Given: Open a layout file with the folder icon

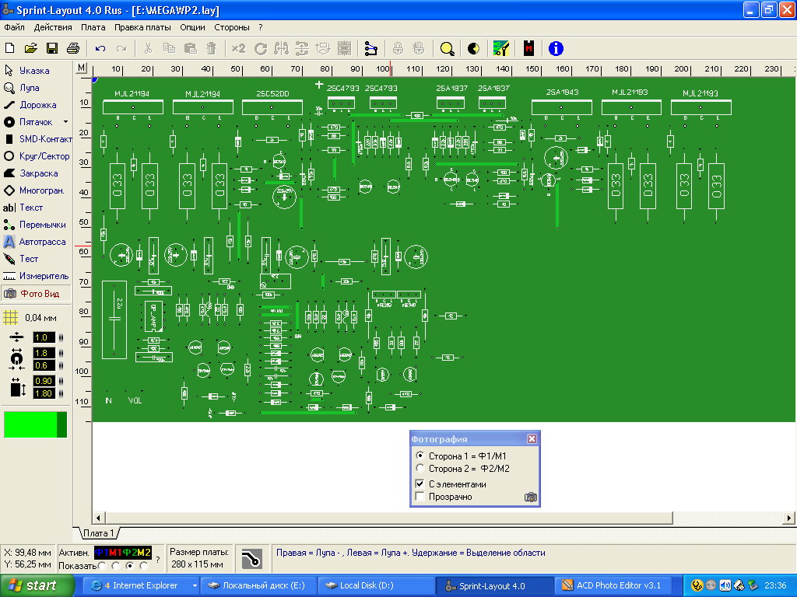Looking at the screenshot, I should coord(30,48).
